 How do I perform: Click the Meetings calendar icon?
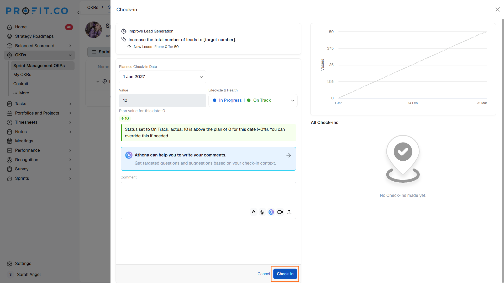point(10,141)
